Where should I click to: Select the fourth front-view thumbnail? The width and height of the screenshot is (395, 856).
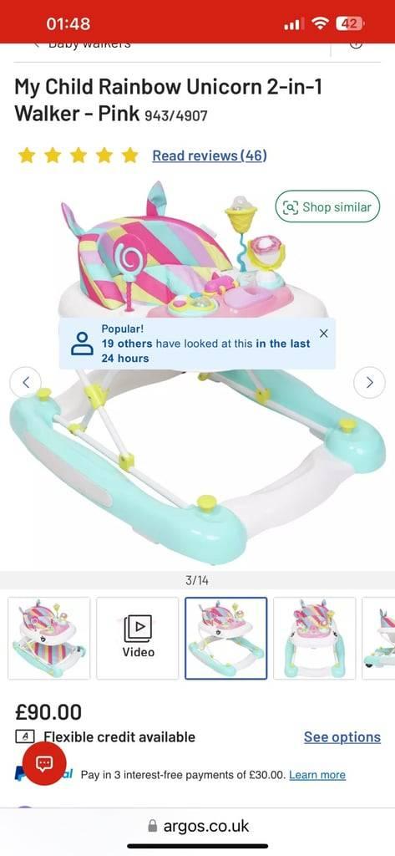[x=314, y=638]
